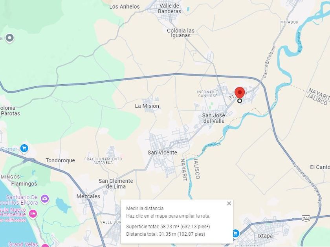The width and height of the screenshot is (330, 247).
Task: Click the Mezcales town label
Action: pyautogui.click(x=88, y=196)
